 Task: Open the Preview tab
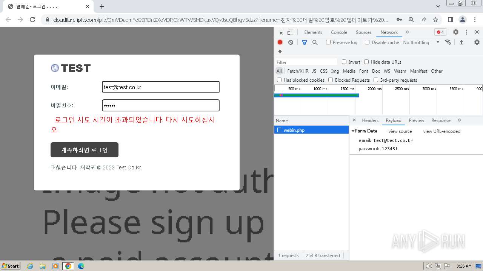coord(417,120)
